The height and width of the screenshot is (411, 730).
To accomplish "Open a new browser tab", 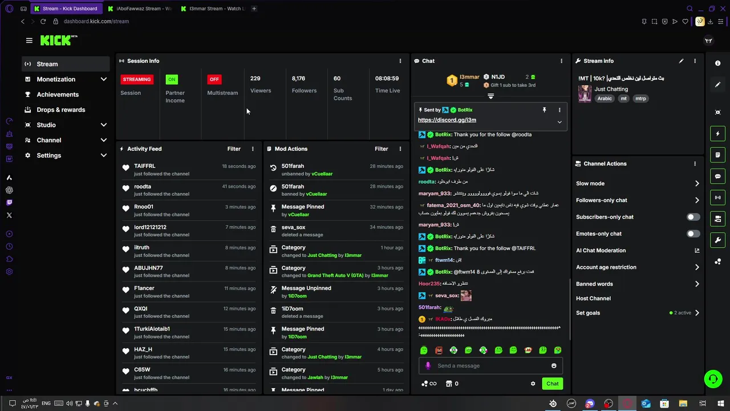I will click(254, 9).
